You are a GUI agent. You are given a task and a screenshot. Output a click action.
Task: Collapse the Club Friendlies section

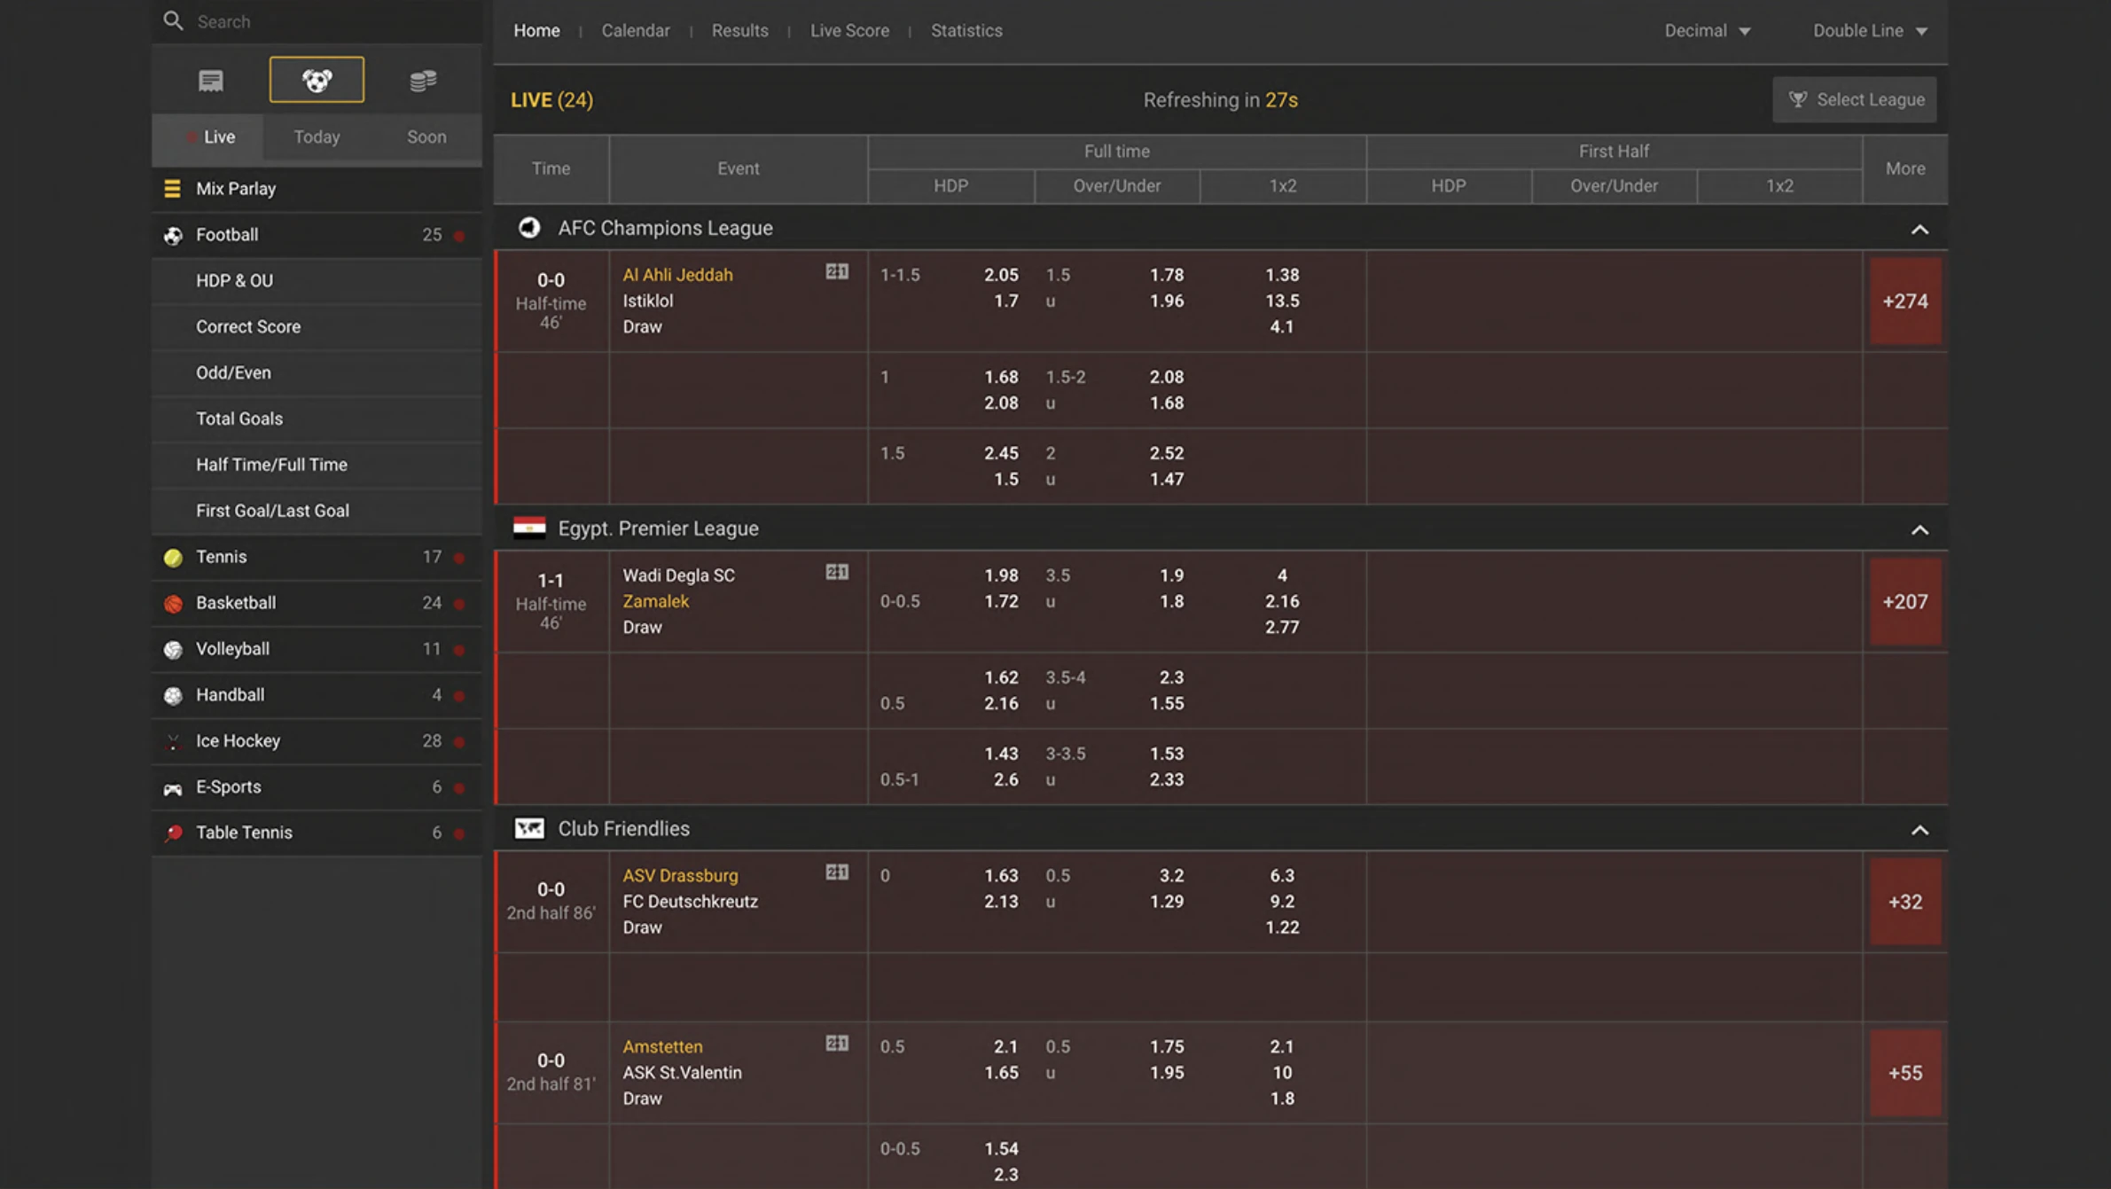click(x=1919, y=831)
